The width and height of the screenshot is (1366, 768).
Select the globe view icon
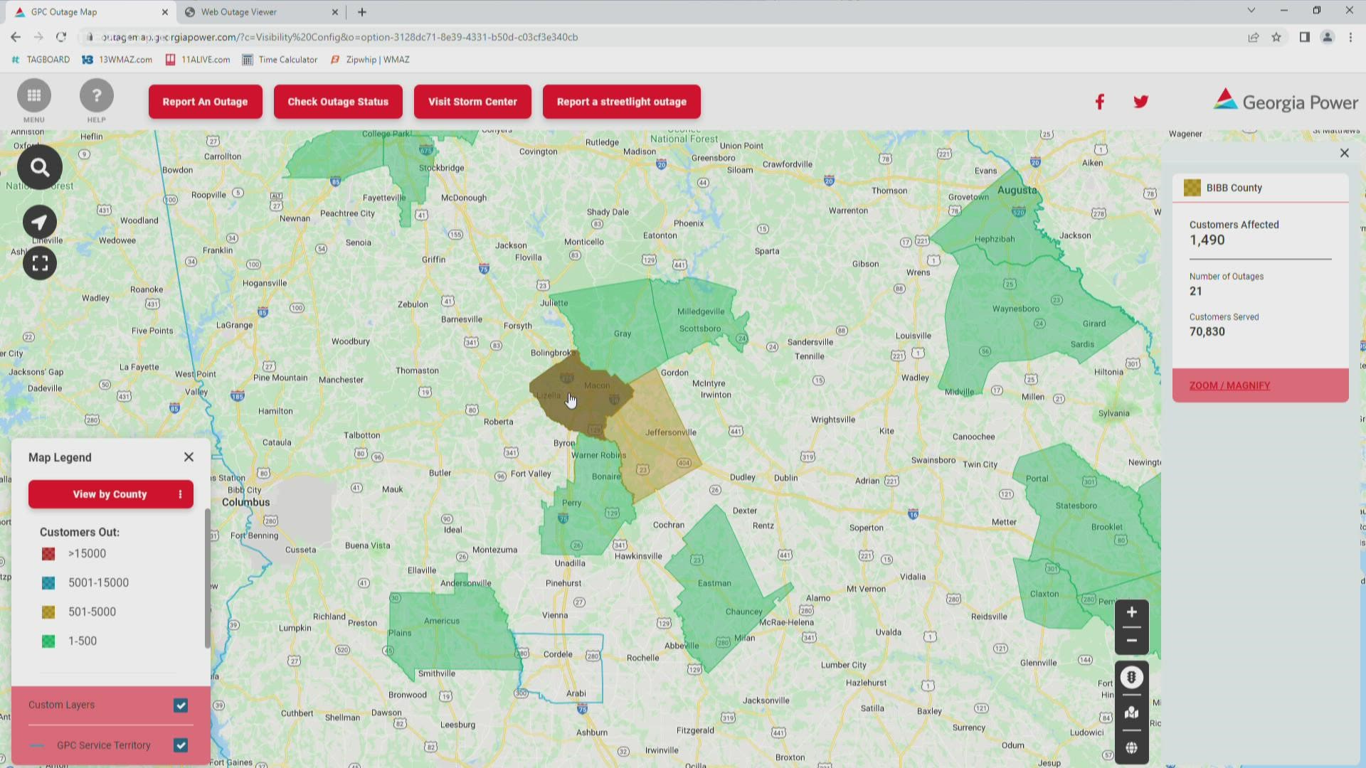[1131, 748]
